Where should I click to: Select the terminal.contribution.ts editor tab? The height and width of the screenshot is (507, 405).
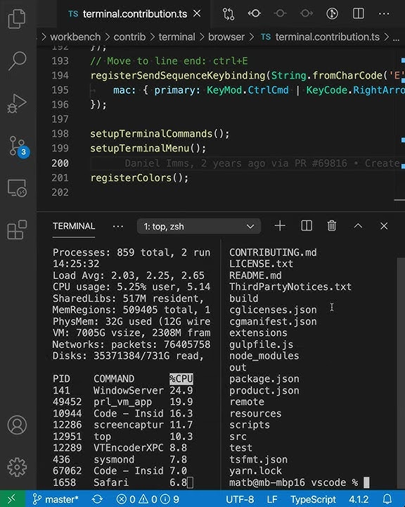click(134, 14)
